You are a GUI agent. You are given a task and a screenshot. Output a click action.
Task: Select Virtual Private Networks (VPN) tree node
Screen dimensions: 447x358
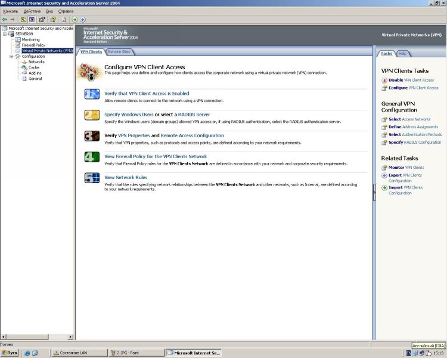[x=47, y=51]
